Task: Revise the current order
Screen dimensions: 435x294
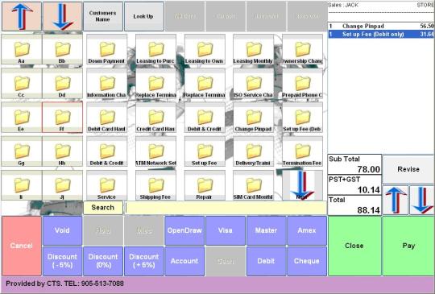Action: pos(408,169)
